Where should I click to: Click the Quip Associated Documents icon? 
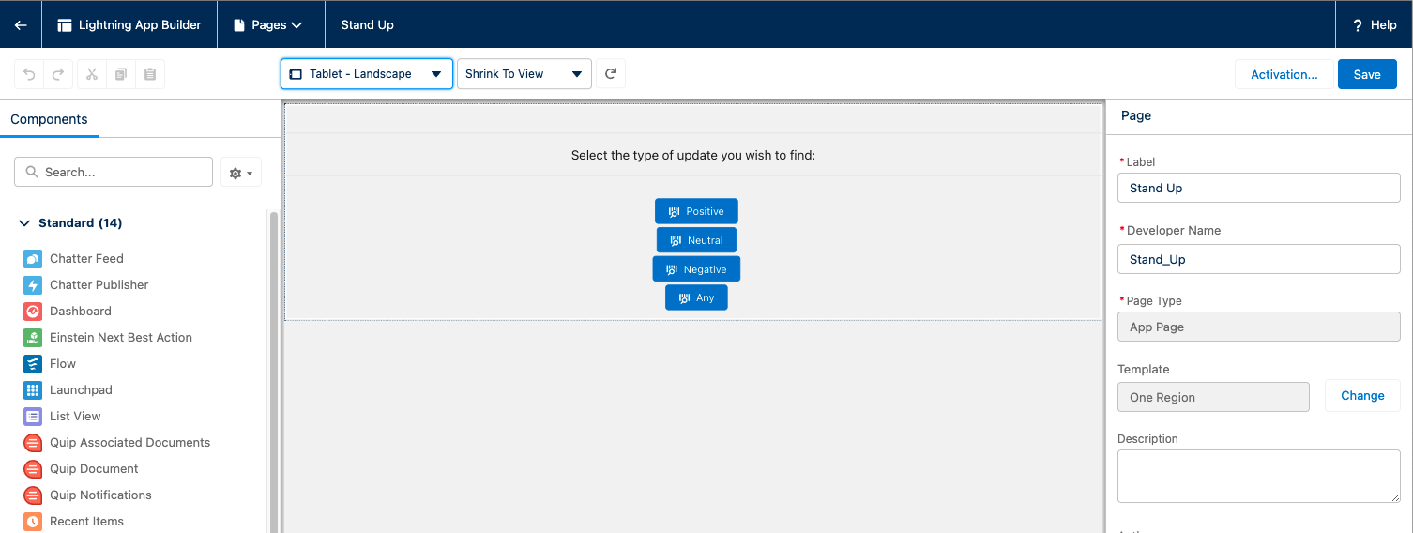(33, 442)
